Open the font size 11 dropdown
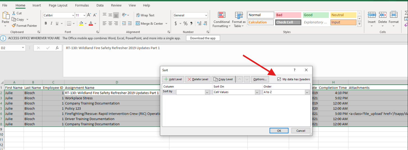 [84, 15]
